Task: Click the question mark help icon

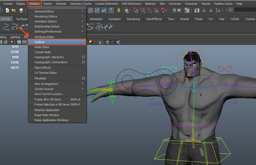Action: 111,10
